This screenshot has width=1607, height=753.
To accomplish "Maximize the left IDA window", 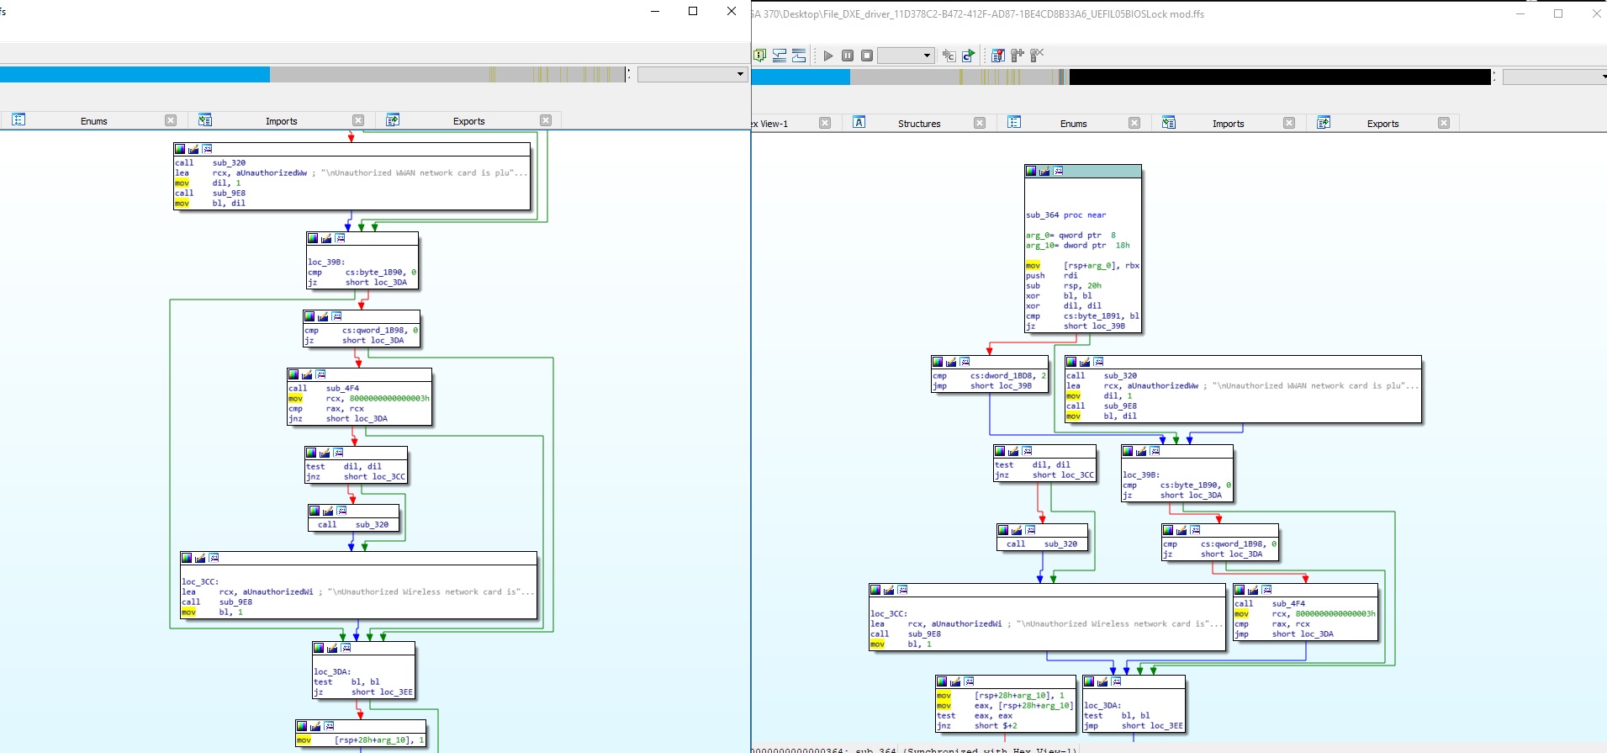I will 693,11.
